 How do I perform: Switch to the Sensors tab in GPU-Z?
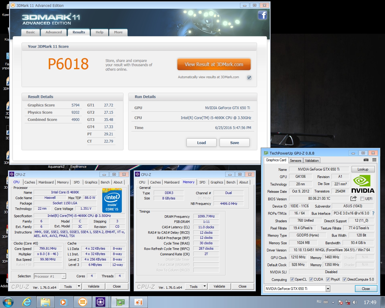click(295, 161)
